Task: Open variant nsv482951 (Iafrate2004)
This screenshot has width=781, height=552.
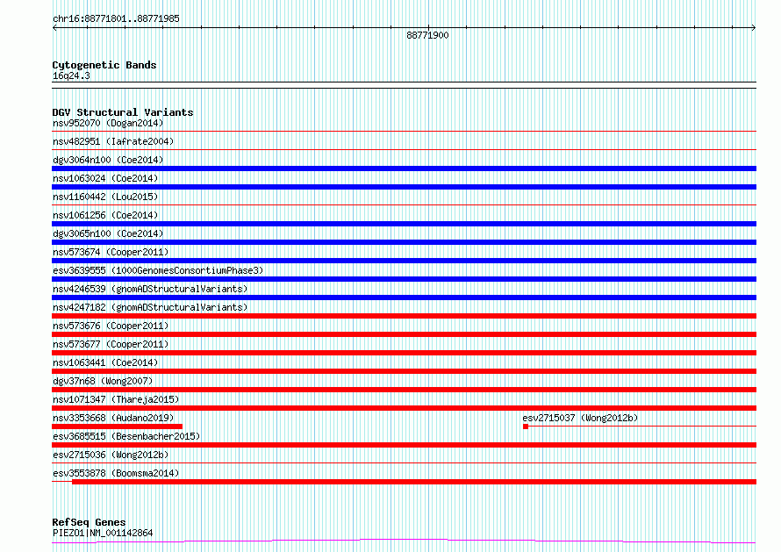Action: [113, 141]
